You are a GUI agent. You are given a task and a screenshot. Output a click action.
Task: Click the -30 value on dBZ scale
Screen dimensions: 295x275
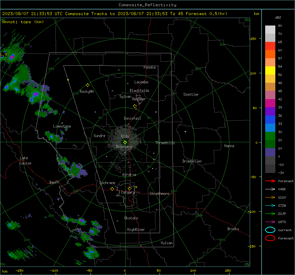point(281,173)
